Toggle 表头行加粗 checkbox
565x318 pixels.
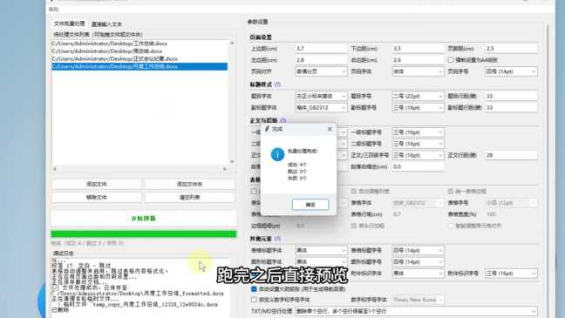tap(354, 226)
